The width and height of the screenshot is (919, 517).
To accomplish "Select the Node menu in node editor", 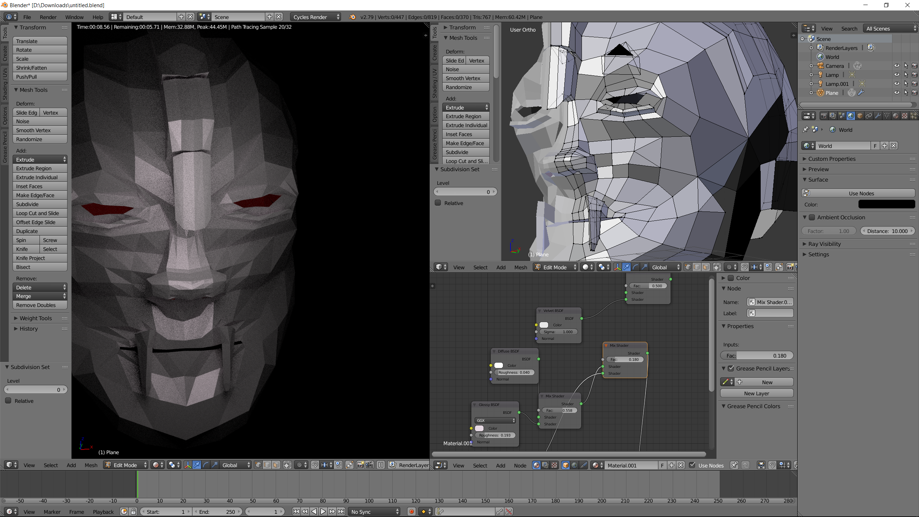I will (x=520, y=465).
